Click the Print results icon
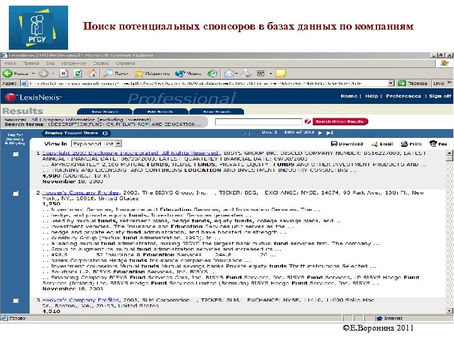 pyautogui.click(x=404, y=144)
